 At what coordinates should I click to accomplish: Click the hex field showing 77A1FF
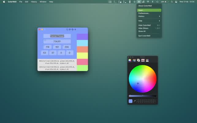coord(57,41)
